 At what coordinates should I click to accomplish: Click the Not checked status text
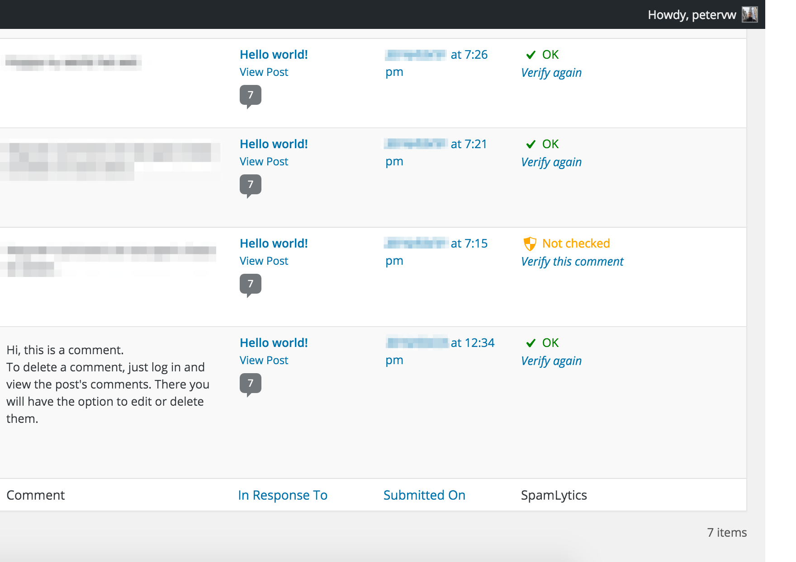pyautogui.click(x=576, y=244)
